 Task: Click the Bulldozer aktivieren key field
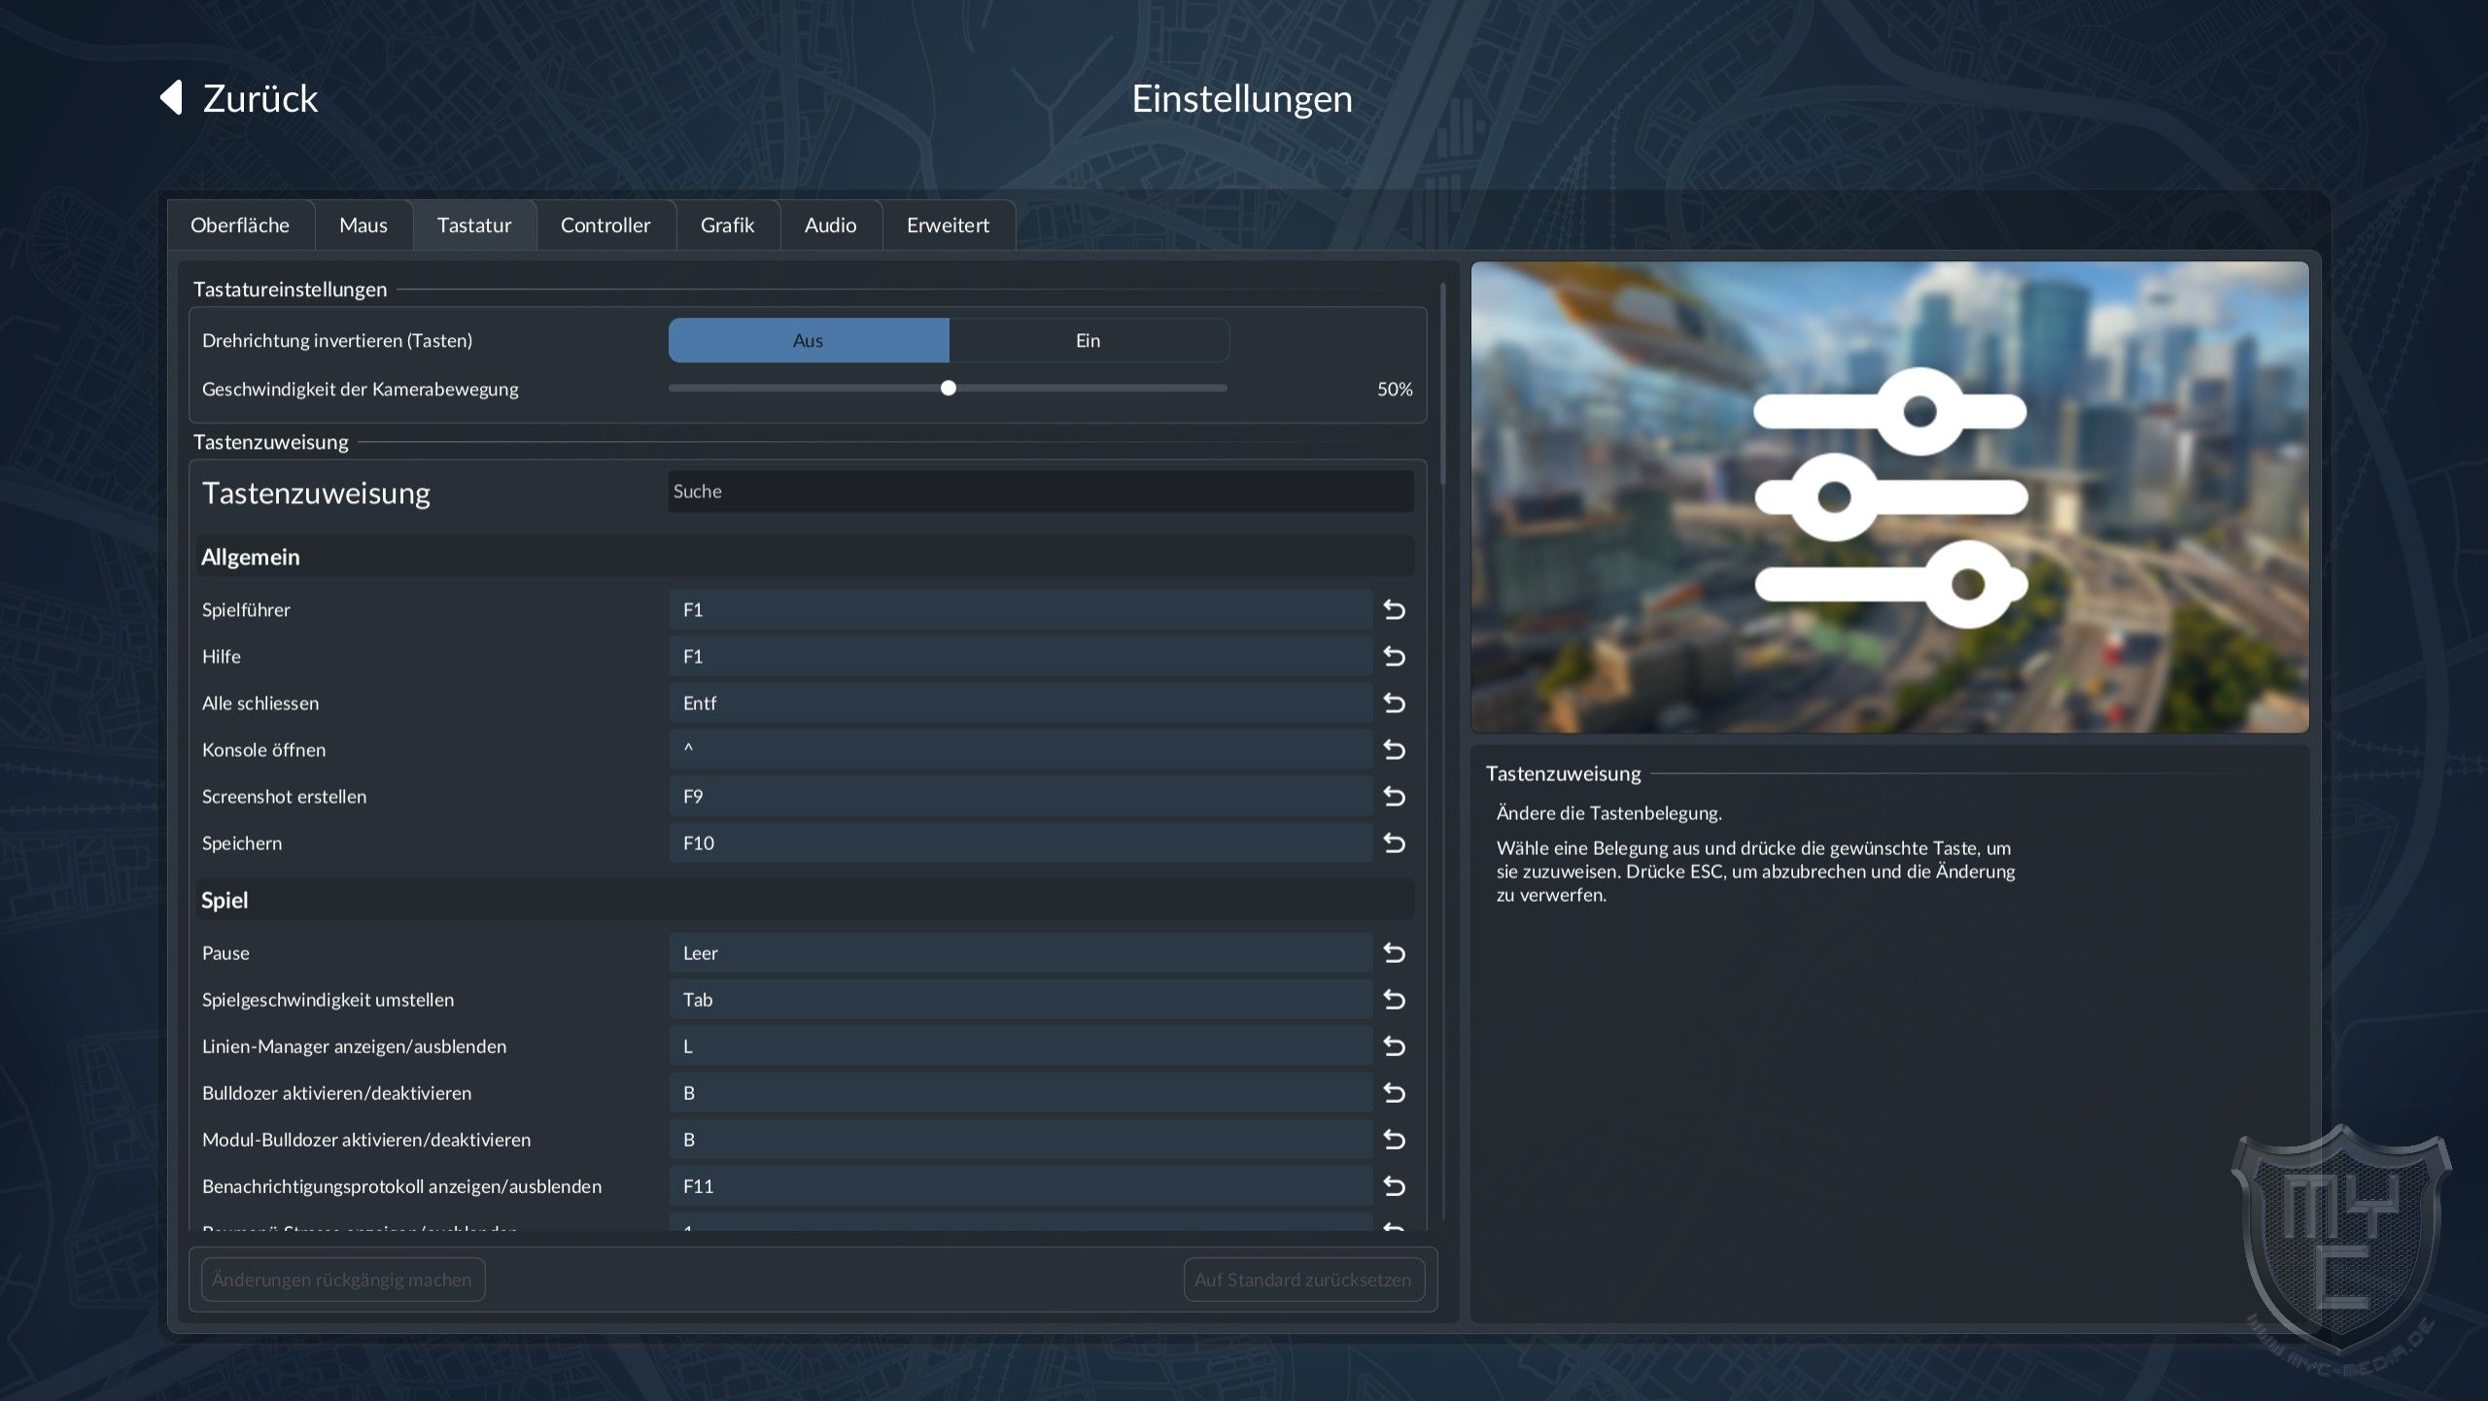click(1020, 1092)
